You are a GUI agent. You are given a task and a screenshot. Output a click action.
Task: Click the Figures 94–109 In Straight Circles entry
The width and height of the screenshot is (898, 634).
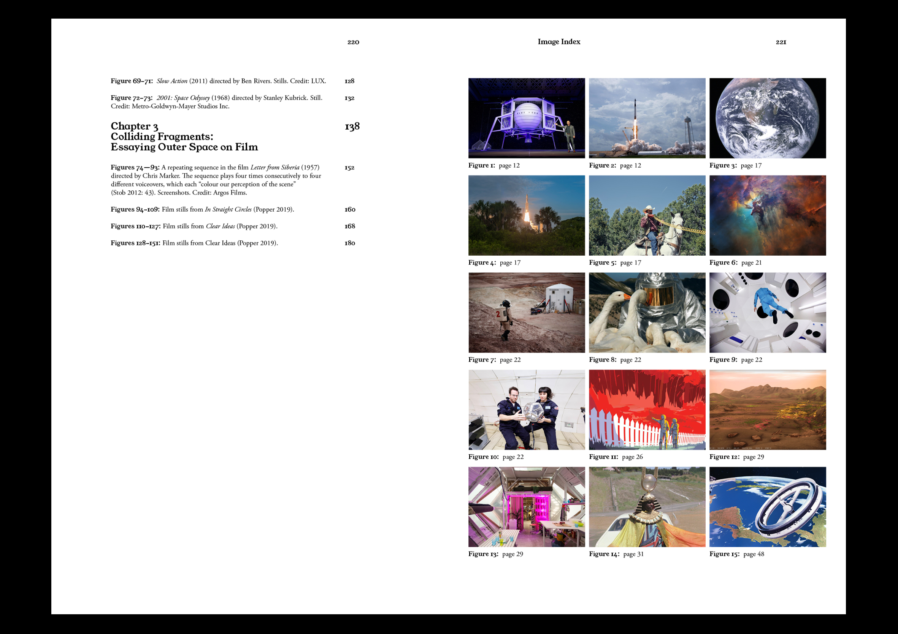pyautogui.click(x=202, y=210)
